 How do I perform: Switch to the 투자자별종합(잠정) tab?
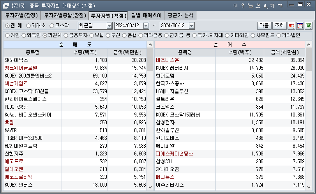pyautogui.click(x=65, y=16)
